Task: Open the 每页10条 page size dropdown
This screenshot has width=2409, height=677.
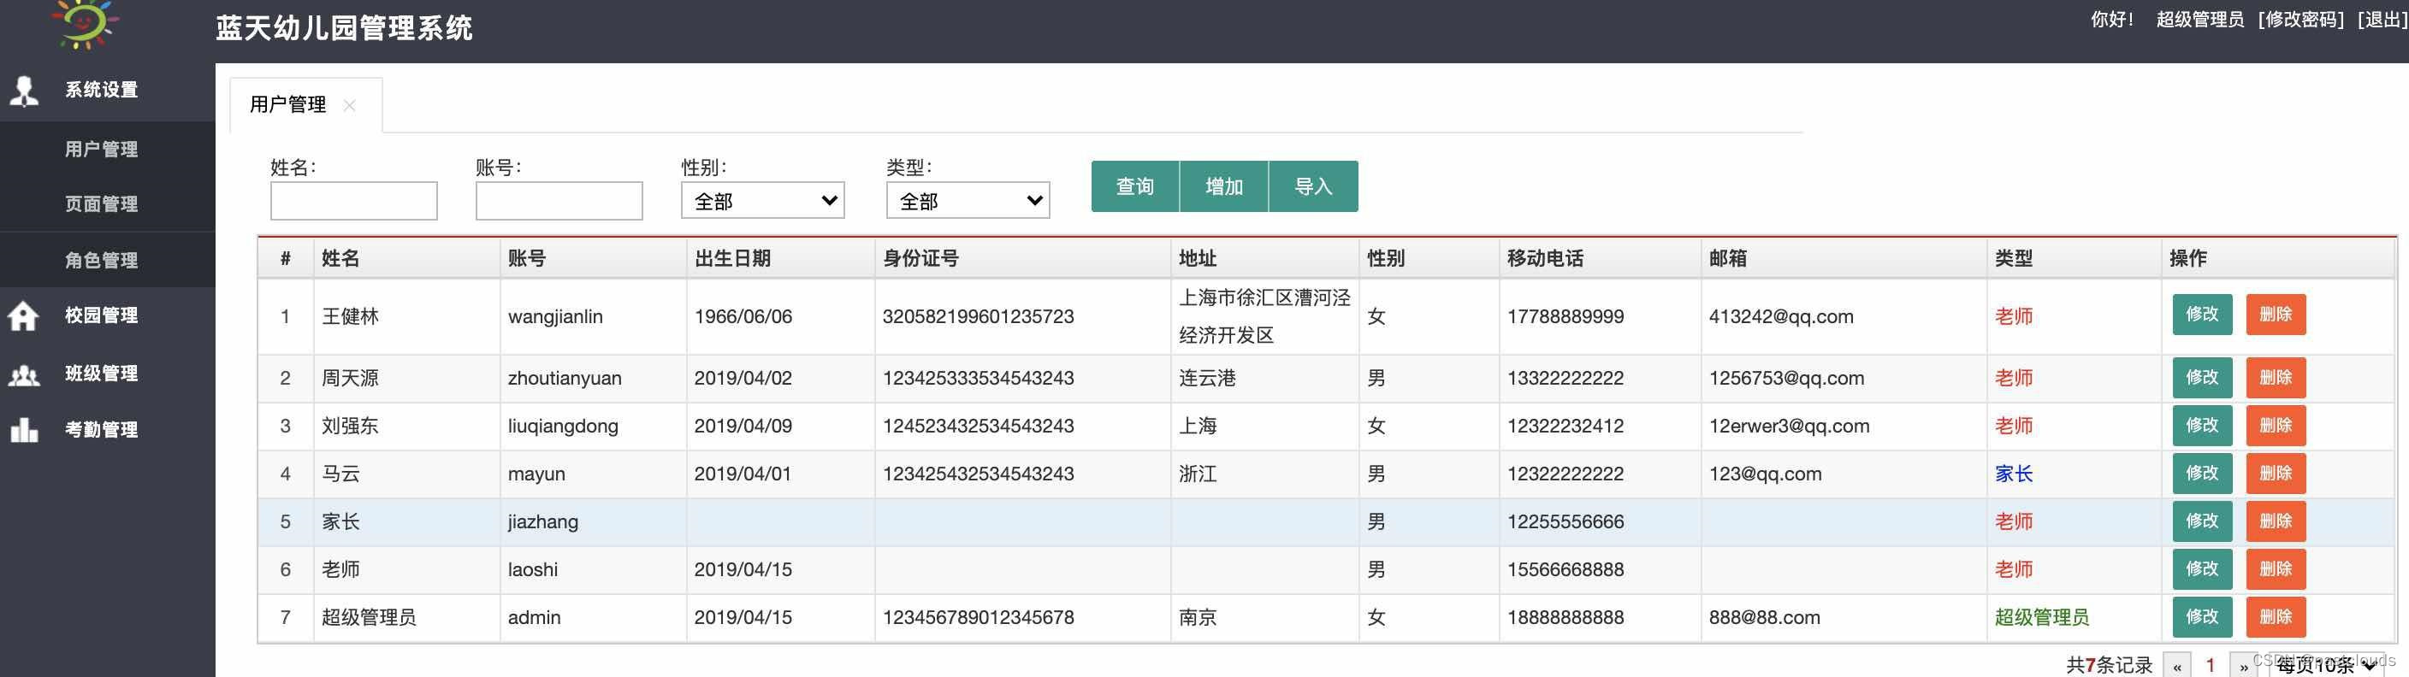Action: pos(2327,665)
